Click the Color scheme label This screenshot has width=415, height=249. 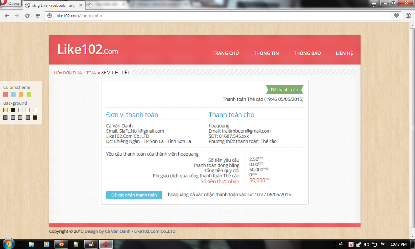click(x=17, y=87)
